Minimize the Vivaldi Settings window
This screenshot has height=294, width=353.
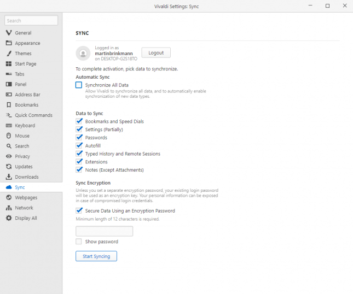pyautogui.click(x=310, y=5)
